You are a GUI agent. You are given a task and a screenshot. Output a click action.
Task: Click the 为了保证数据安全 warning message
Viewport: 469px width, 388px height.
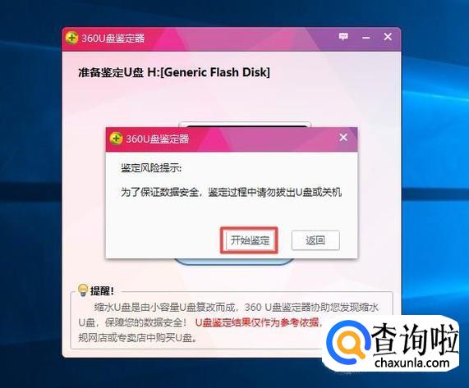click(x=231, y=192)
